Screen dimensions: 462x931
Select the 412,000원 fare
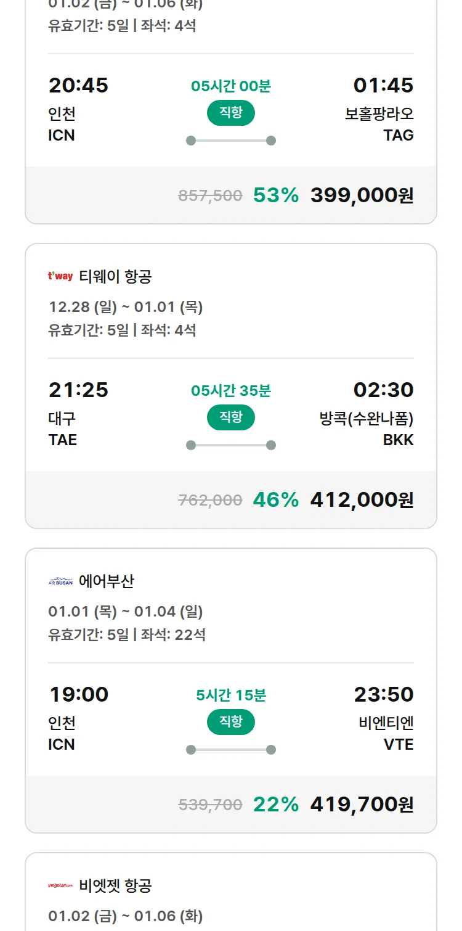tap(362, 500)
